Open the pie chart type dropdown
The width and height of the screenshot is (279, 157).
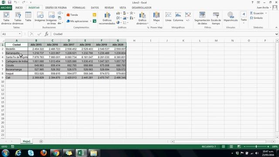pyautogui.click(x=119, y=23)
